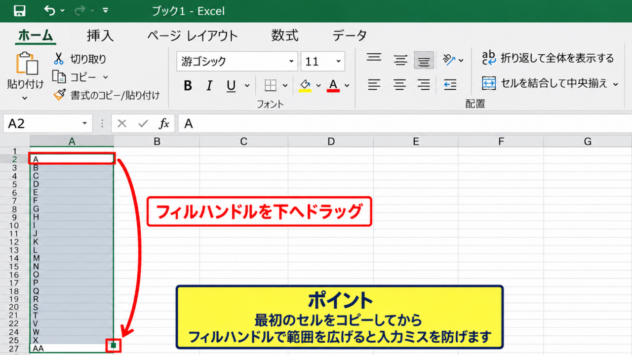Apply yellow fill color bucket

click(305, 86)
